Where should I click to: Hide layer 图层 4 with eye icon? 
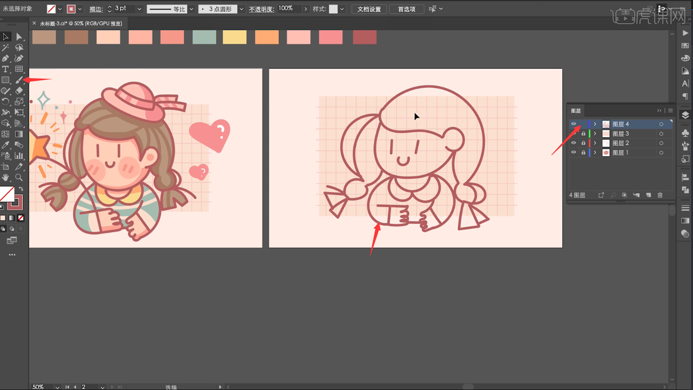tap(574, 124)
